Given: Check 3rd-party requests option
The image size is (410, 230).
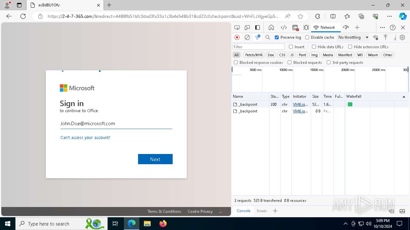Looking at the screenshot, I should click(x=329, y=63).
